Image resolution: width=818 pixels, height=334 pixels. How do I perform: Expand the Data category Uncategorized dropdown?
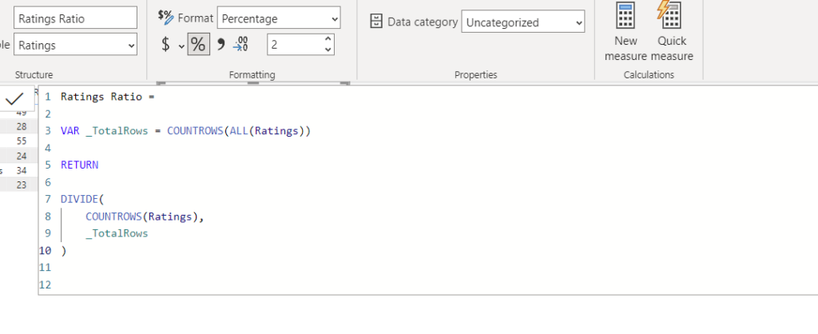coord(522,22)
